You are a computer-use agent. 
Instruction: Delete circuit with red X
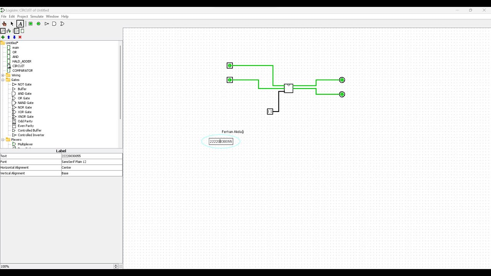click(x=20, y=37)
